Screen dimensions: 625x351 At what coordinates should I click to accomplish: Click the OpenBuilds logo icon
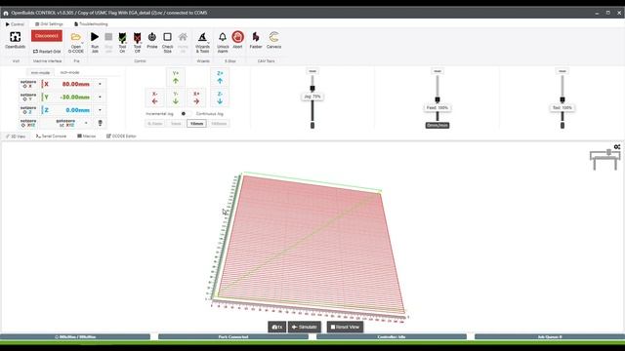(x=16, y=37)
